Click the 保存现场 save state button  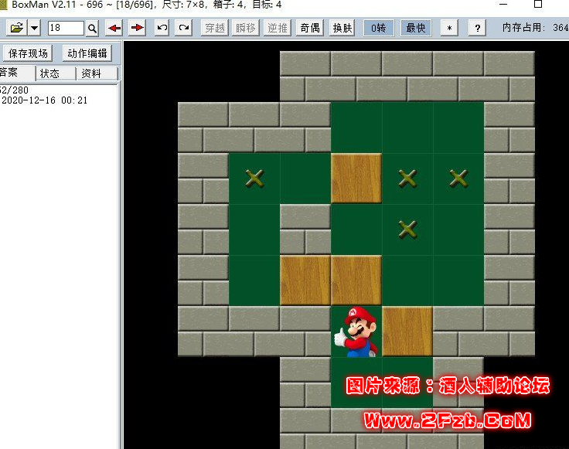(28, 53)
